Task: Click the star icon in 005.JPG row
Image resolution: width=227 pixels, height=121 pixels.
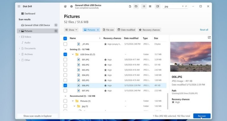Action: click(105, 80)
